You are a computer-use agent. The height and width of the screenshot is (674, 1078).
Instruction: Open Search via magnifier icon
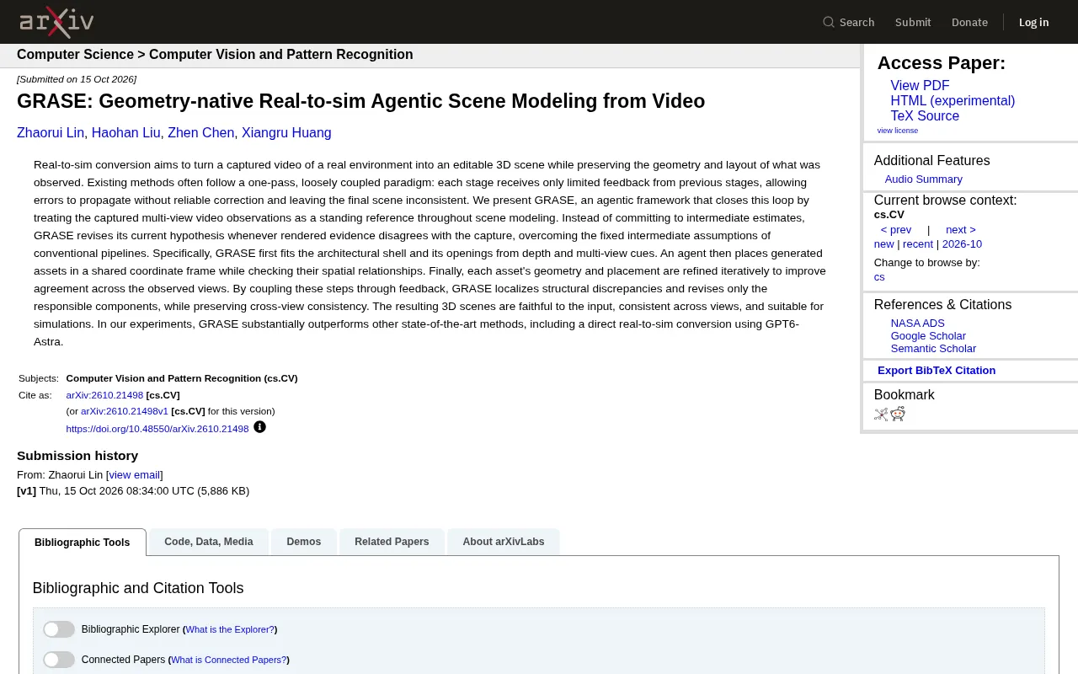coord(829,22)
